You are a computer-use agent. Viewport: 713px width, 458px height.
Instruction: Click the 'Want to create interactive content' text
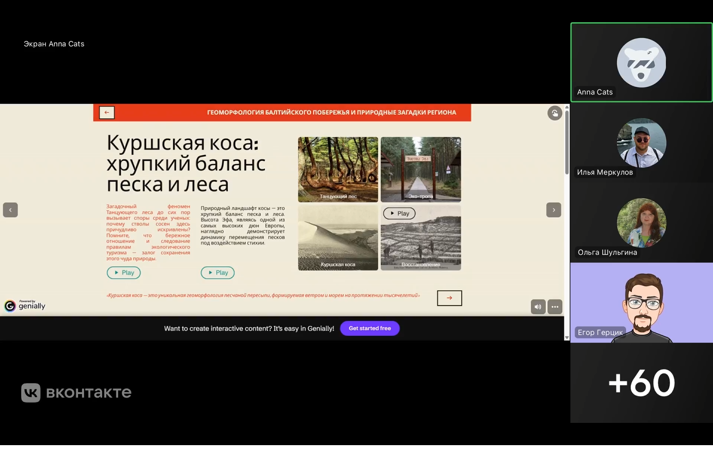click(249, 328)
